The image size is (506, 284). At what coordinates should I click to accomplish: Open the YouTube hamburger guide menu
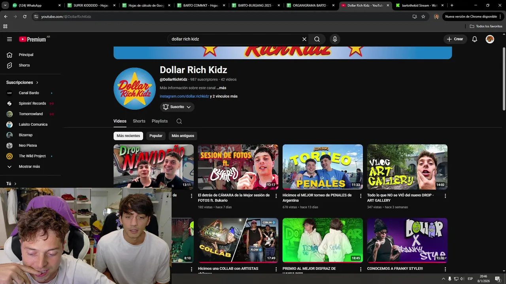coord(9,39)
